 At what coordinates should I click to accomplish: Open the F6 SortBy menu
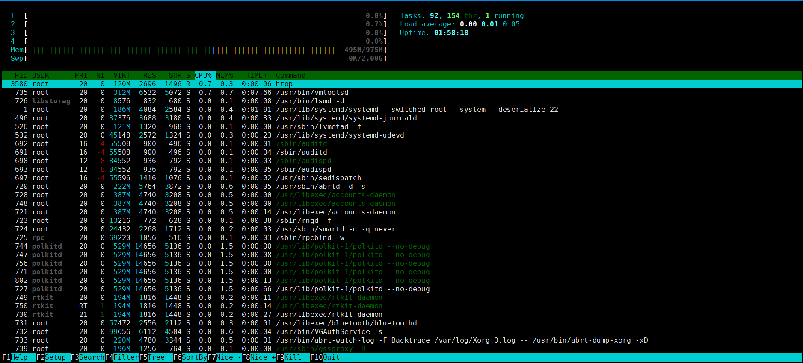tap(190, 357)
